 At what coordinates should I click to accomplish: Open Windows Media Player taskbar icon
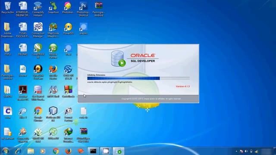click(x=43, y=151)
